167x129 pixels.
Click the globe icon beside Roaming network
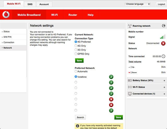164,26
